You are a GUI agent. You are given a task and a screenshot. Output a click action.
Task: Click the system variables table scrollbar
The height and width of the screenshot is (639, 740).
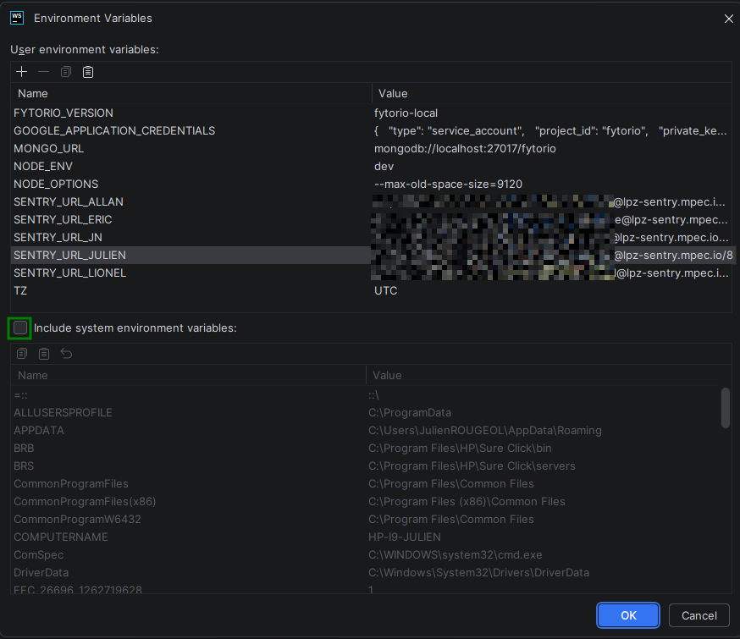point(725,408)
